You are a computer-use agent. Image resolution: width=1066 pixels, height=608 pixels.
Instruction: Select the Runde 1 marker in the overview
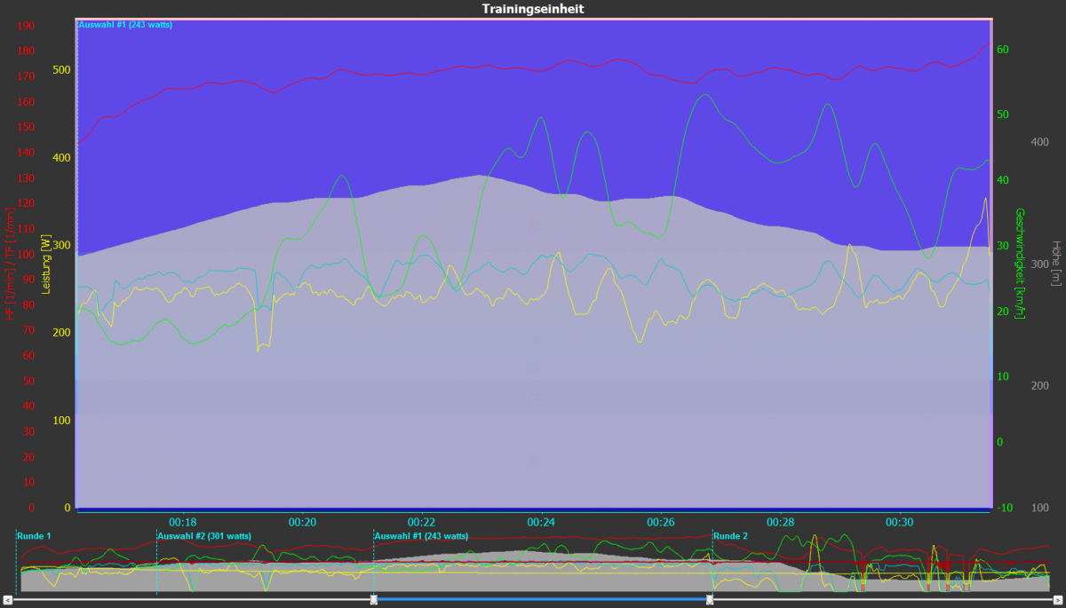tap(34, 536)
